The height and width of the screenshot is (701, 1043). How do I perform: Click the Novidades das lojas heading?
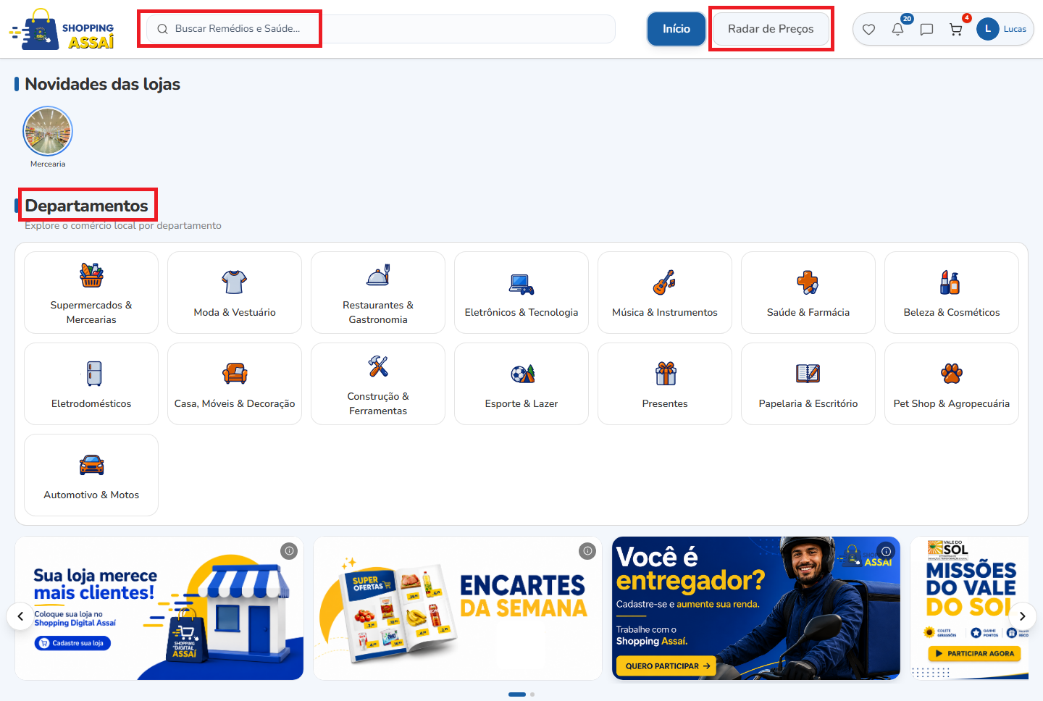coord(103,84)
